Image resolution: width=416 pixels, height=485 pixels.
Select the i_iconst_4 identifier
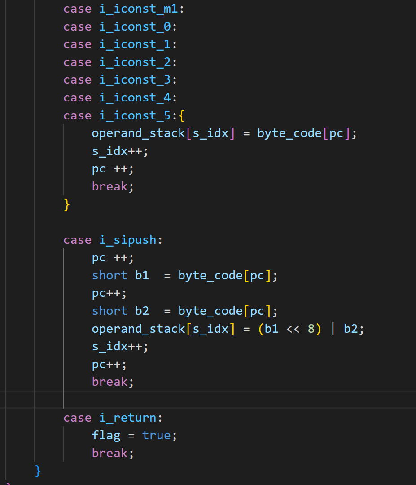(x=135, y=97)
